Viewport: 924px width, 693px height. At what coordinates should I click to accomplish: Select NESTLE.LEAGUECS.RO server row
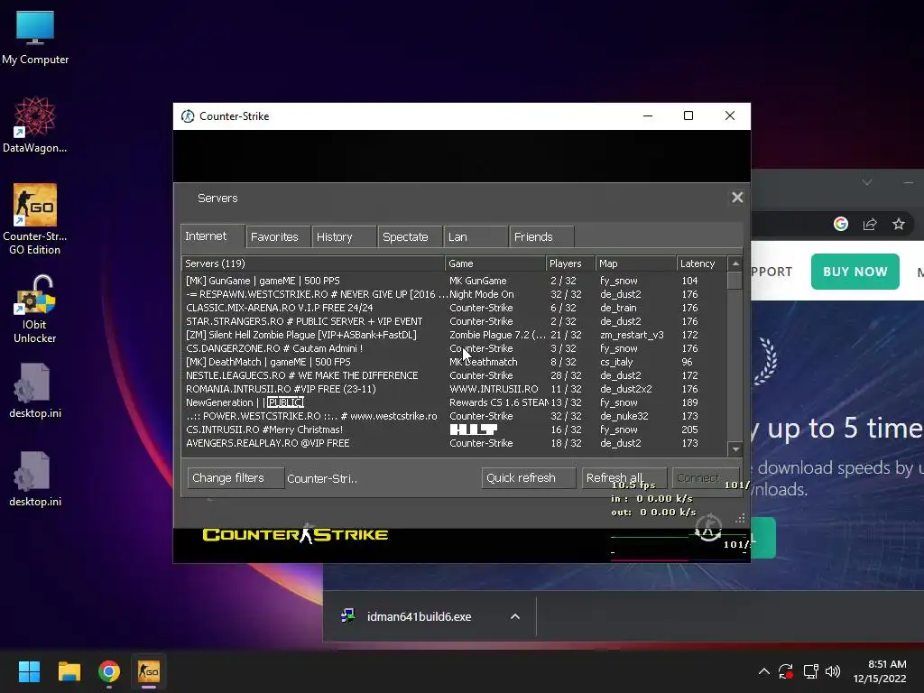point(455,375)
